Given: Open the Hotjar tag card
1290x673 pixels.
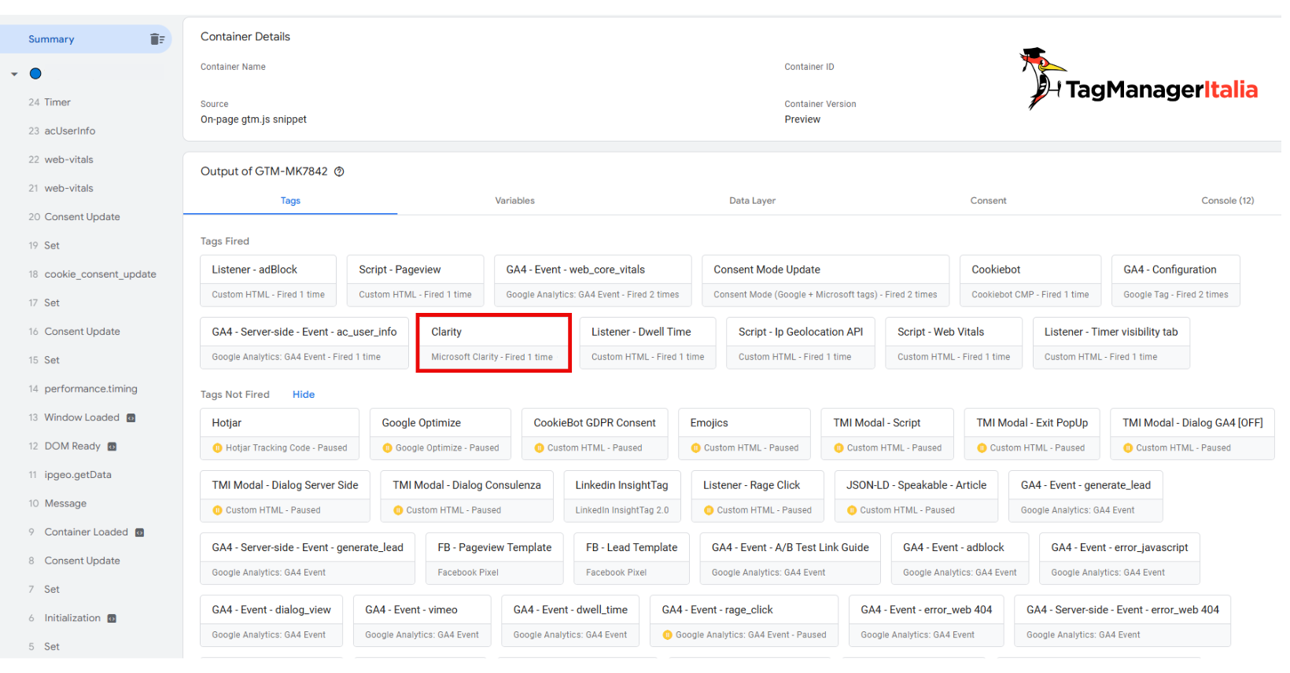Looking at the screenshot, I should click(x=279, y=434).
